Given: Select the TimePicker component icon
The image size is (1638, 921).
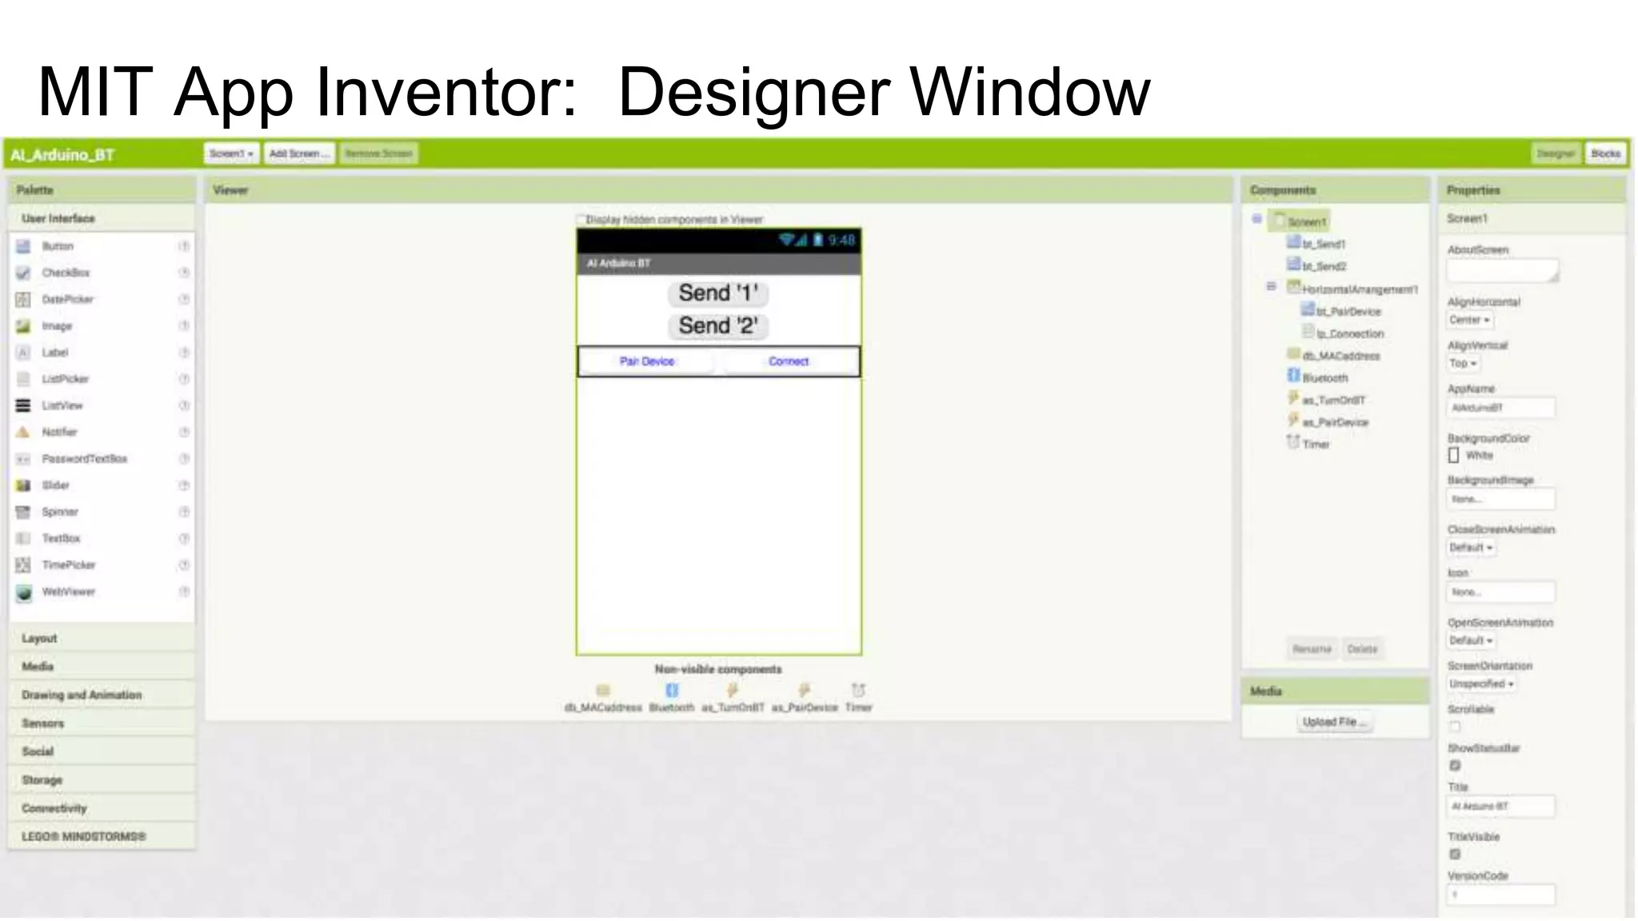Looking at the screenshot, I should pyautogui.click(x=24, y=565).
